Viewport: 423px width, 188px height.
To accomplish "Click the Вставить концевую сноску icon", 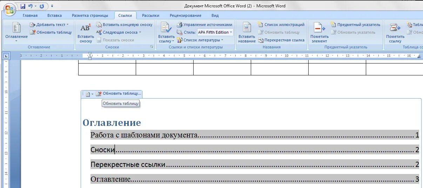I will tap(99, 25).
